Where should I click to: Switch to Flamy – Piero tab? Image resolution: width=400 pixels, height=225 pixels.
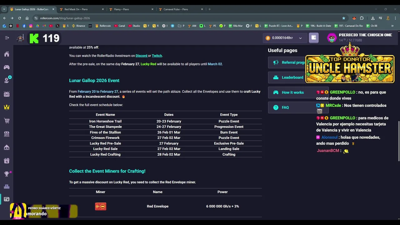[131, 9]
